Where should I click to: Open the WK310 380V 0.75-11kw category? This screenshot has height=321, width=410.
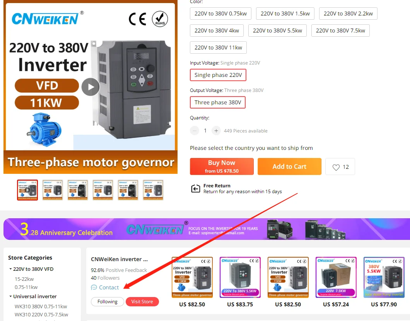point(41,306)
